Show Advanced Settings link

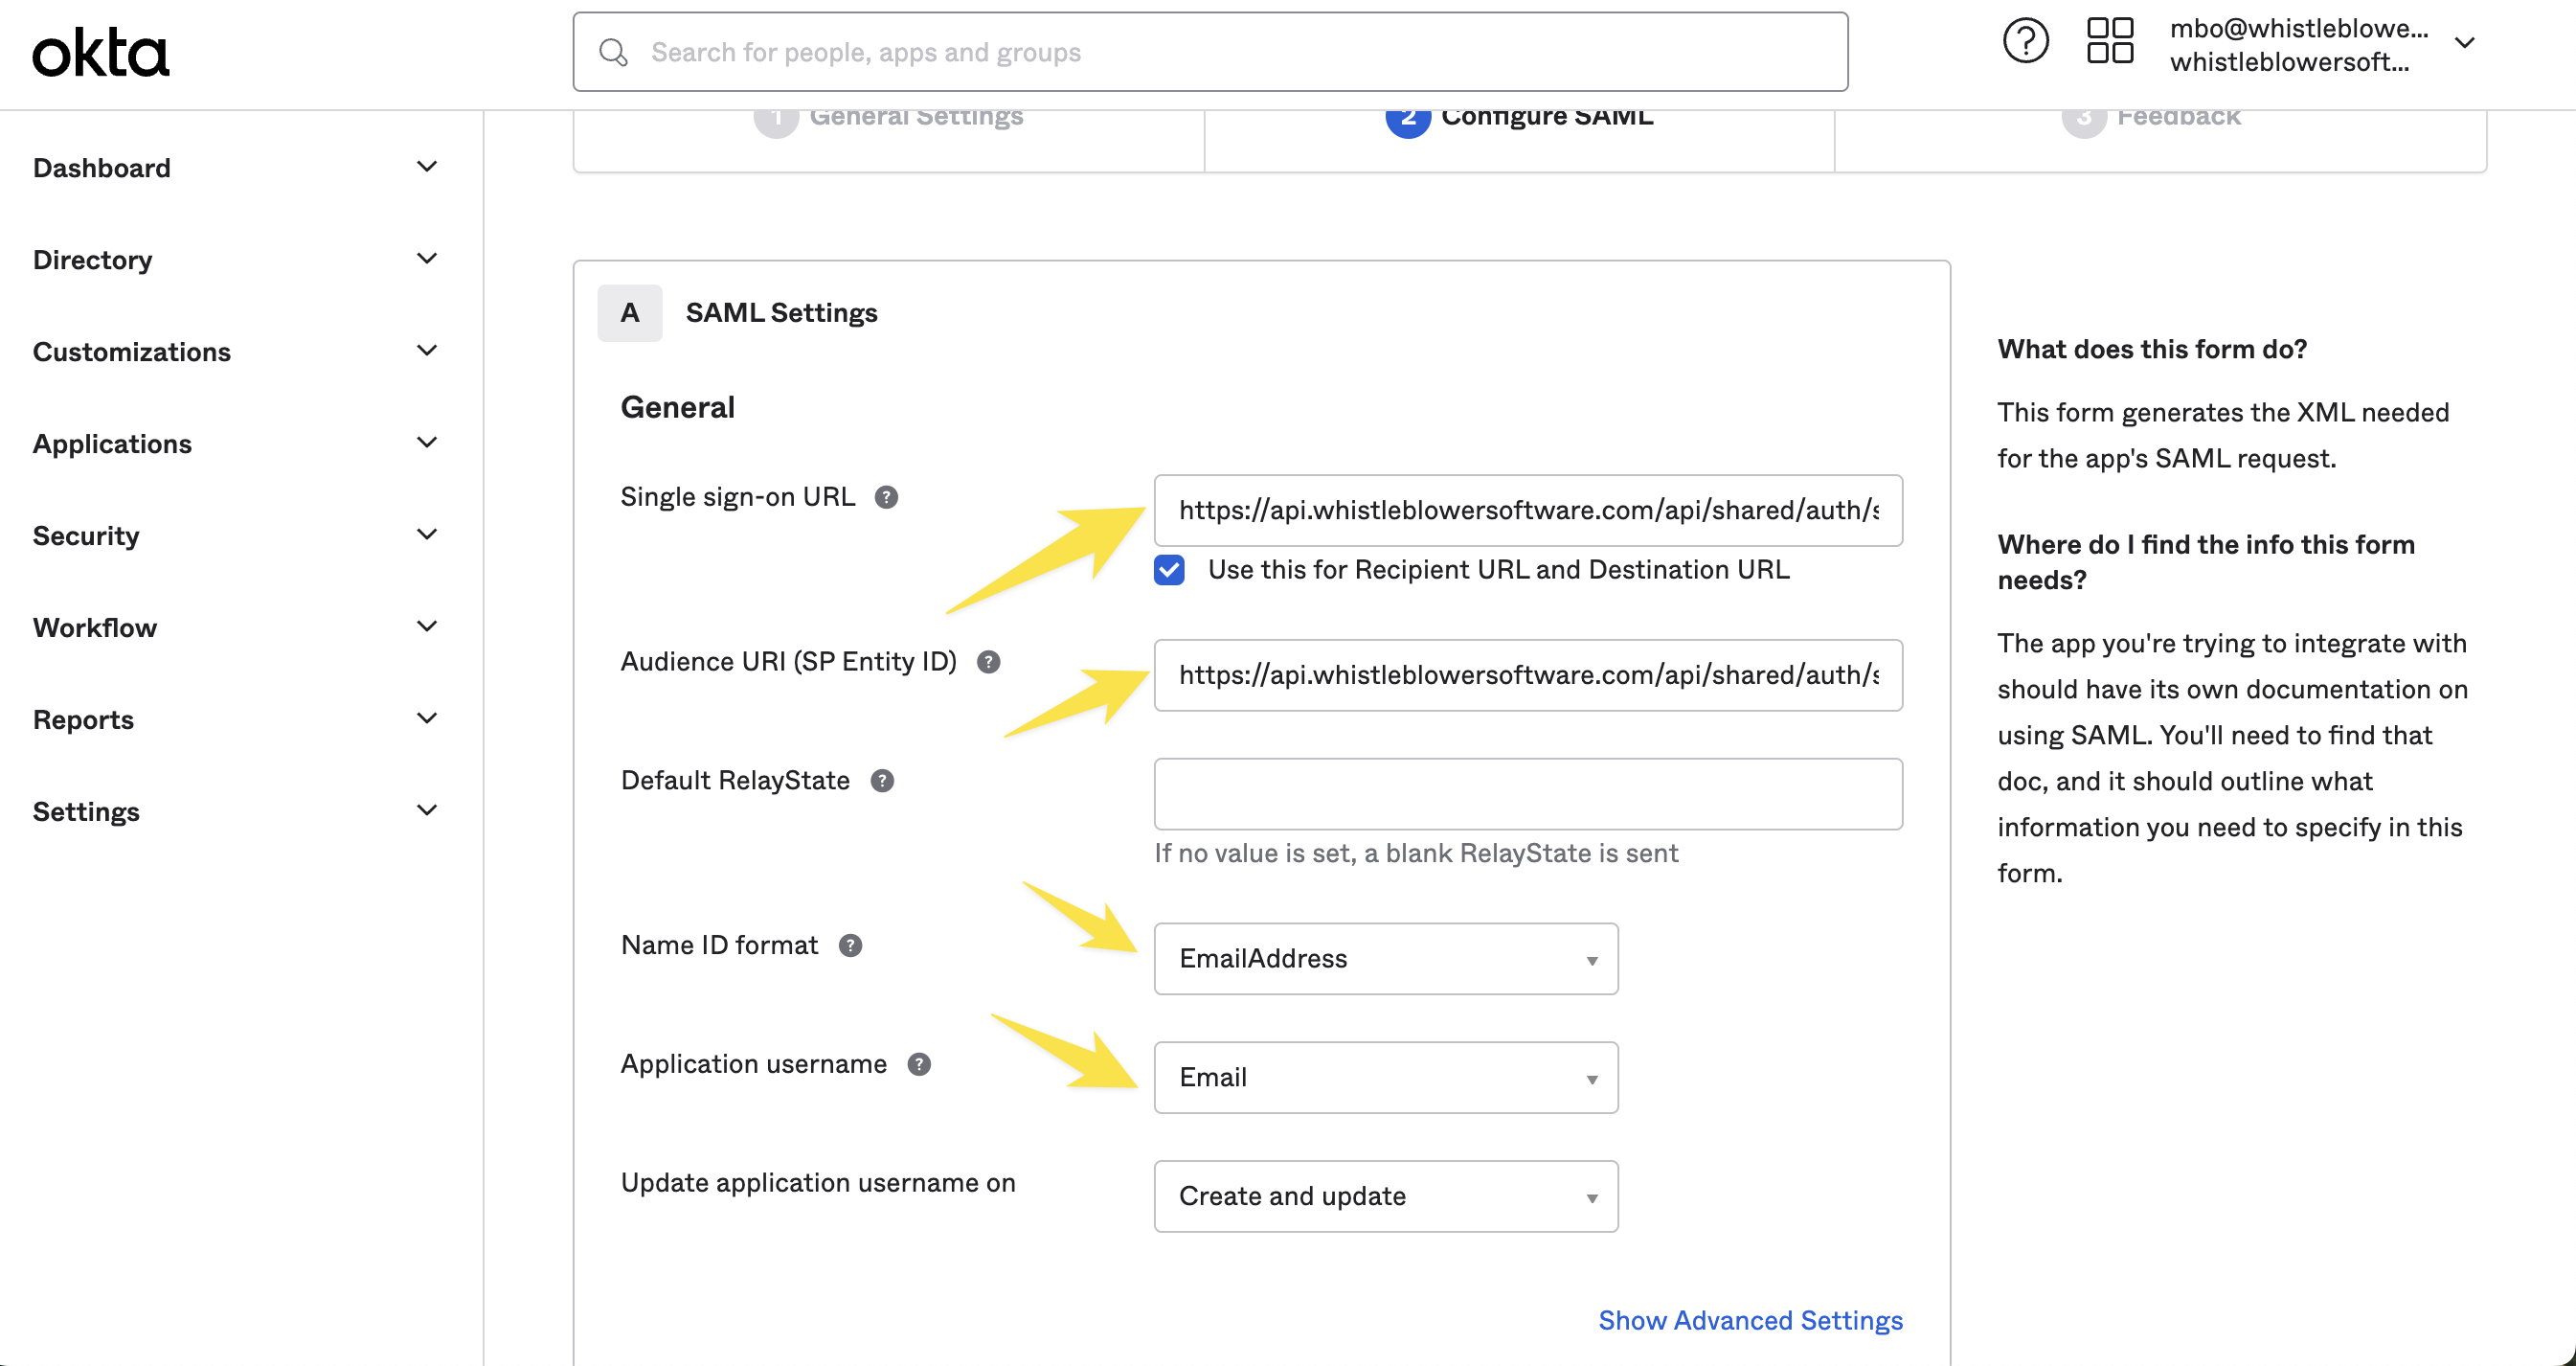(x=1751, y=1320)
